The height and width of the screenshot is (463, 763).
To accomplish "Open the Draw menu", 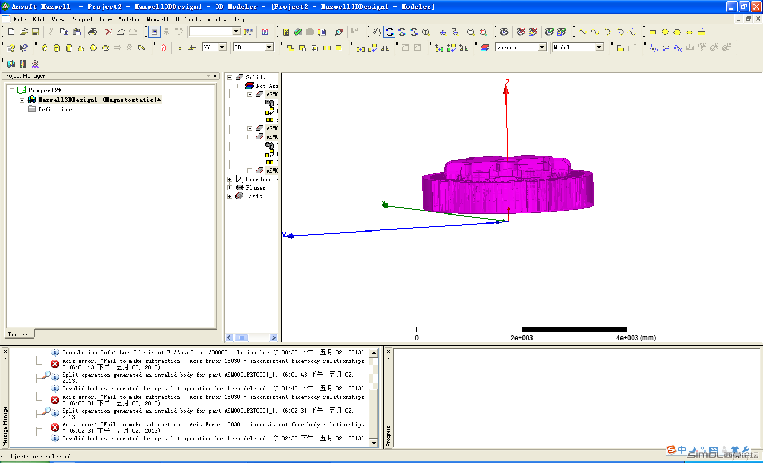I will (x=106, y=19).
